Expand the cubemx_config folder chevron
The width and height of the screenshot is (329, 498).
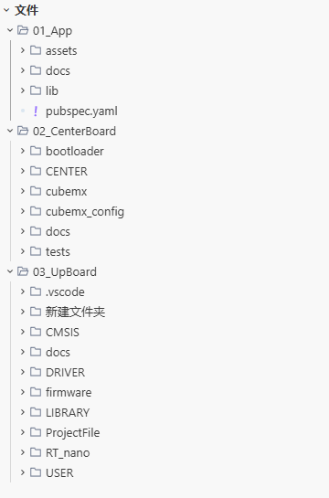coord(23,211)
